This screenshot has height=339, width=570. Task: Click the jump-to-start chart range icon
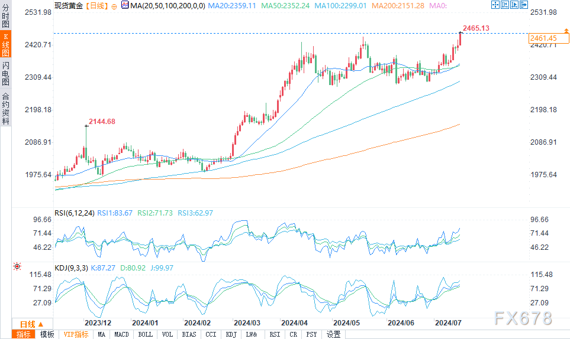coord(504,5)
